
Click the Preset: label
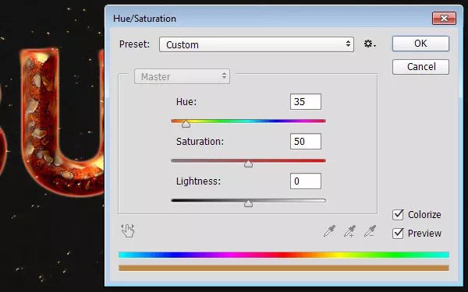[134, 44]
